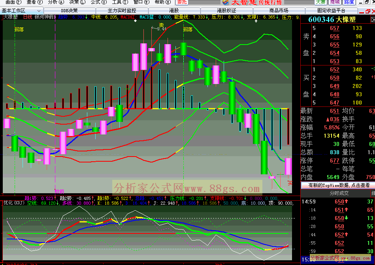Click the white plus marker atop chart
This screenshot has width=375, height=265.
[x=256, y=21]
